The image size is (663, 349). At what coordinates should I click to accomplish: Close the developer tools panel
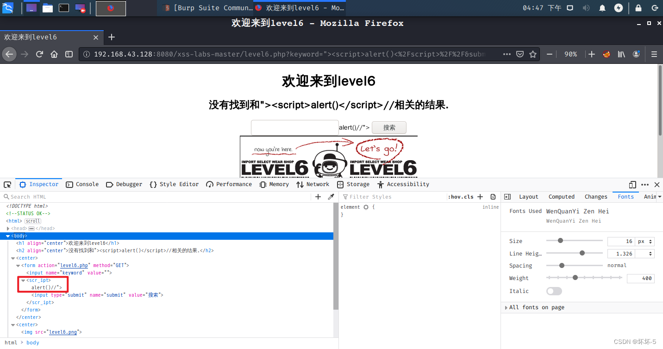[x=657, y=185]
